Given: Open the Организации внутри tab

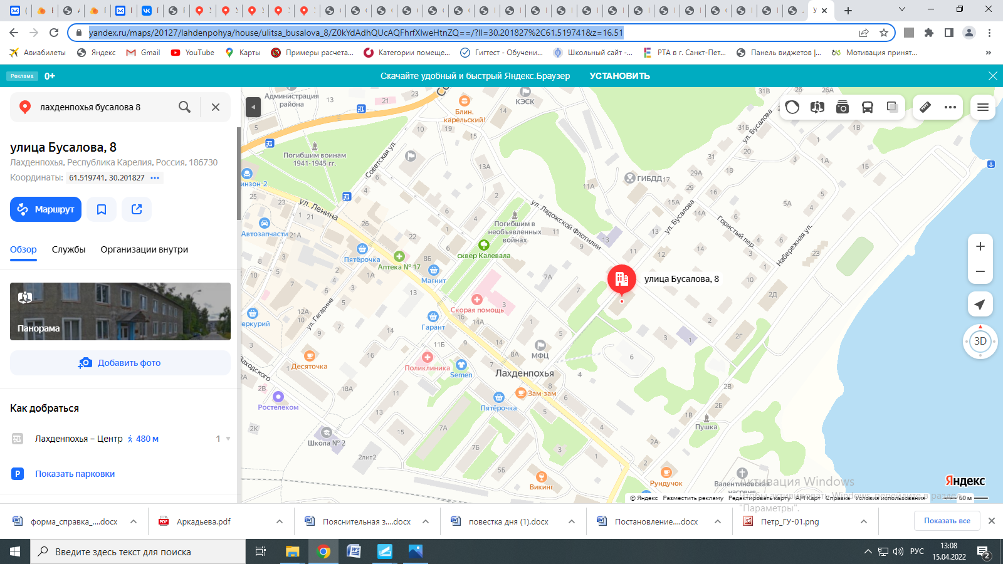Looking at the screenshot, I should [144, 249].
